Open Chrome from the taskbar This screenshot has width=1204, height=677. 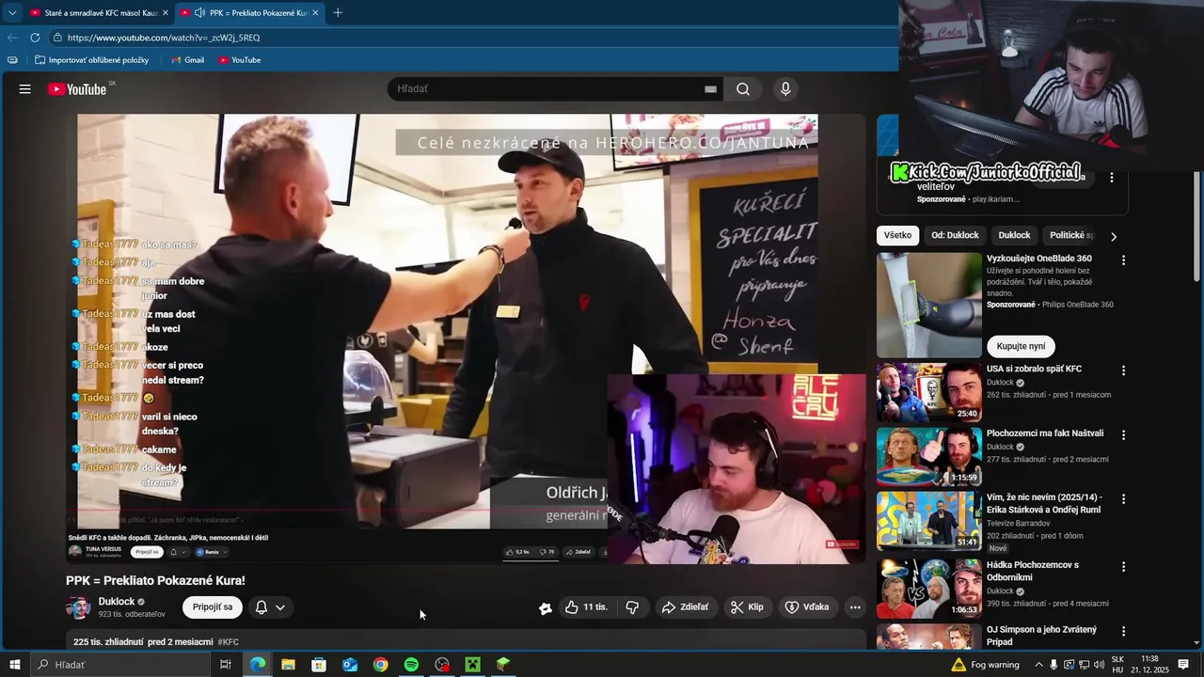click(x=380, y=665)
